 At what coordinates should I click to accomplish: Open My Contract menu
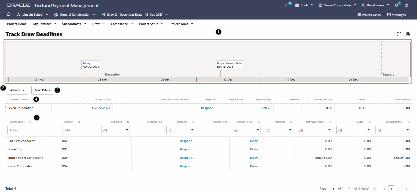click(45, 24)
